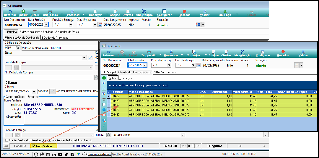Expand the ACADEMICO dropdown
319x158 pixels.
tap(183, 135)
